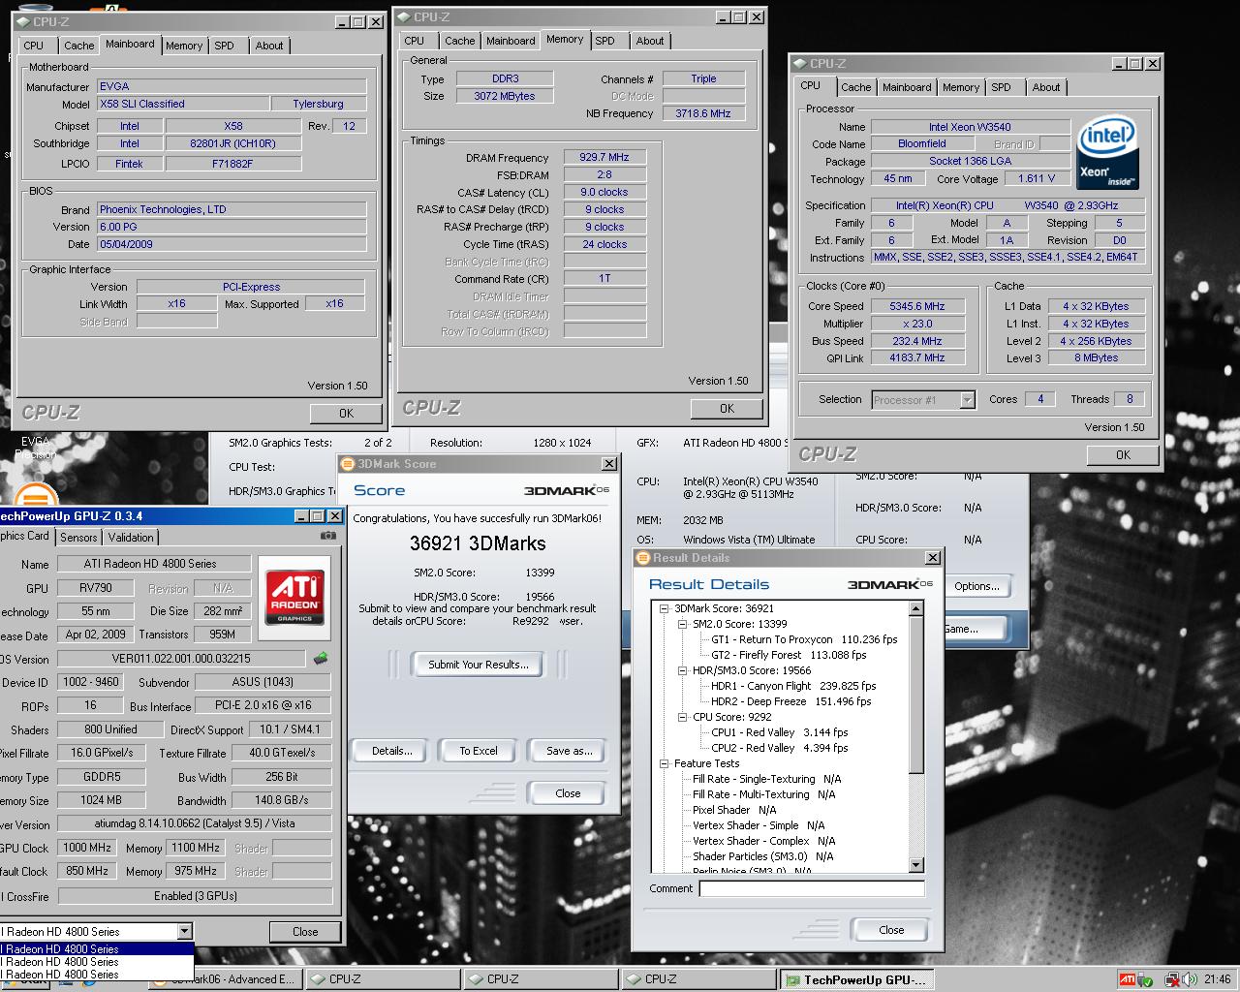Click the DRAM Frequency 929.7 MHz value

coord(604,157)
